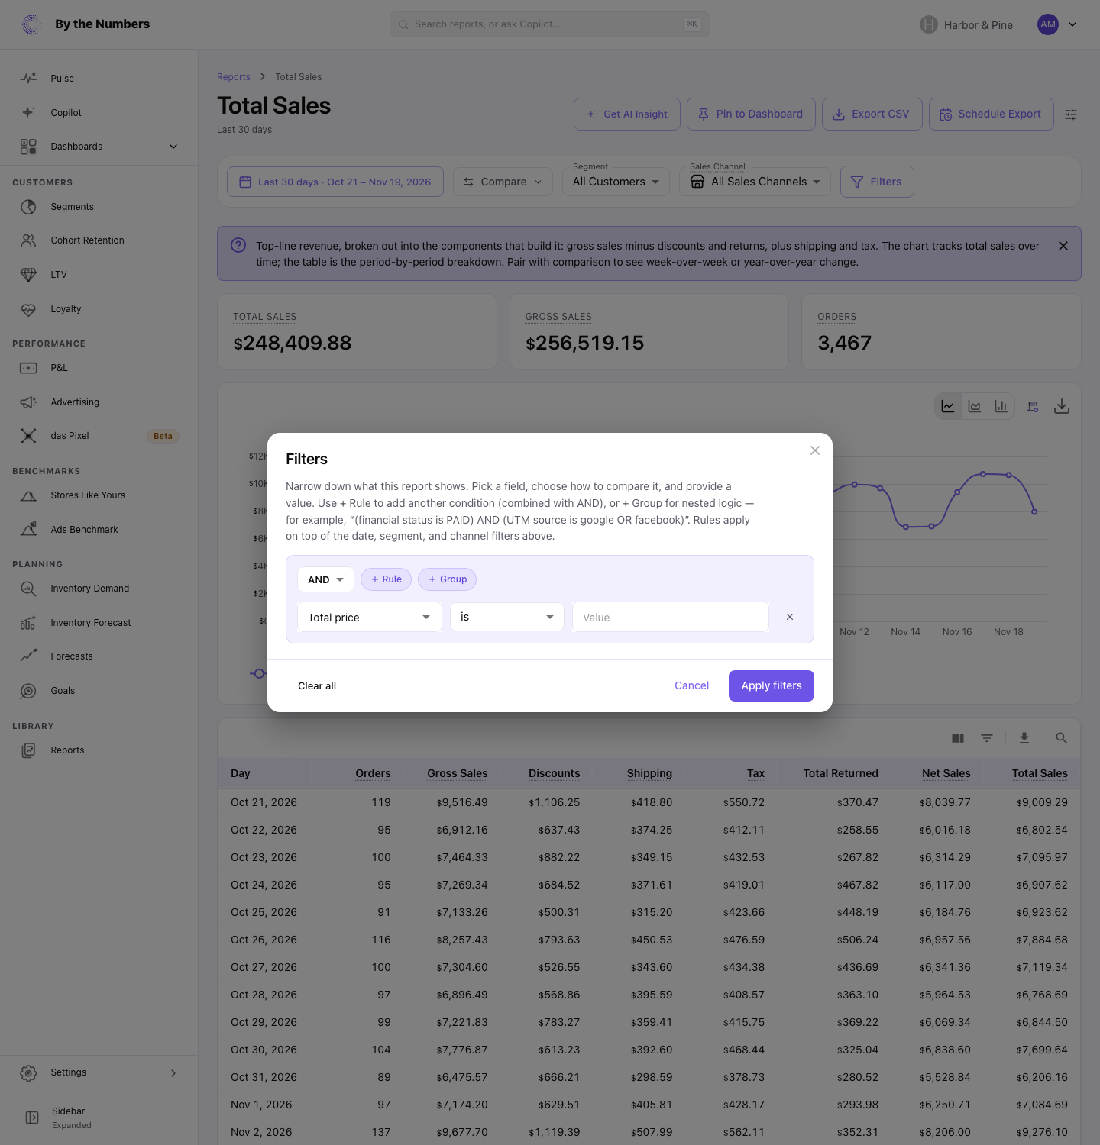Open report settings sliders icon beside Schedule Export
Image resolution: width=1100 pixels, height=1145 pixels.
(1071, 114)
